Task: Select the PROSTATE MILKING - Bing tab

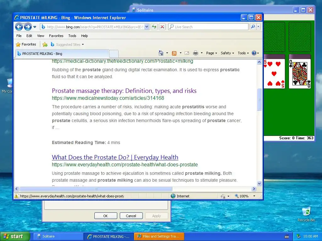Action: pyautogui.click(x=62, y=54)
